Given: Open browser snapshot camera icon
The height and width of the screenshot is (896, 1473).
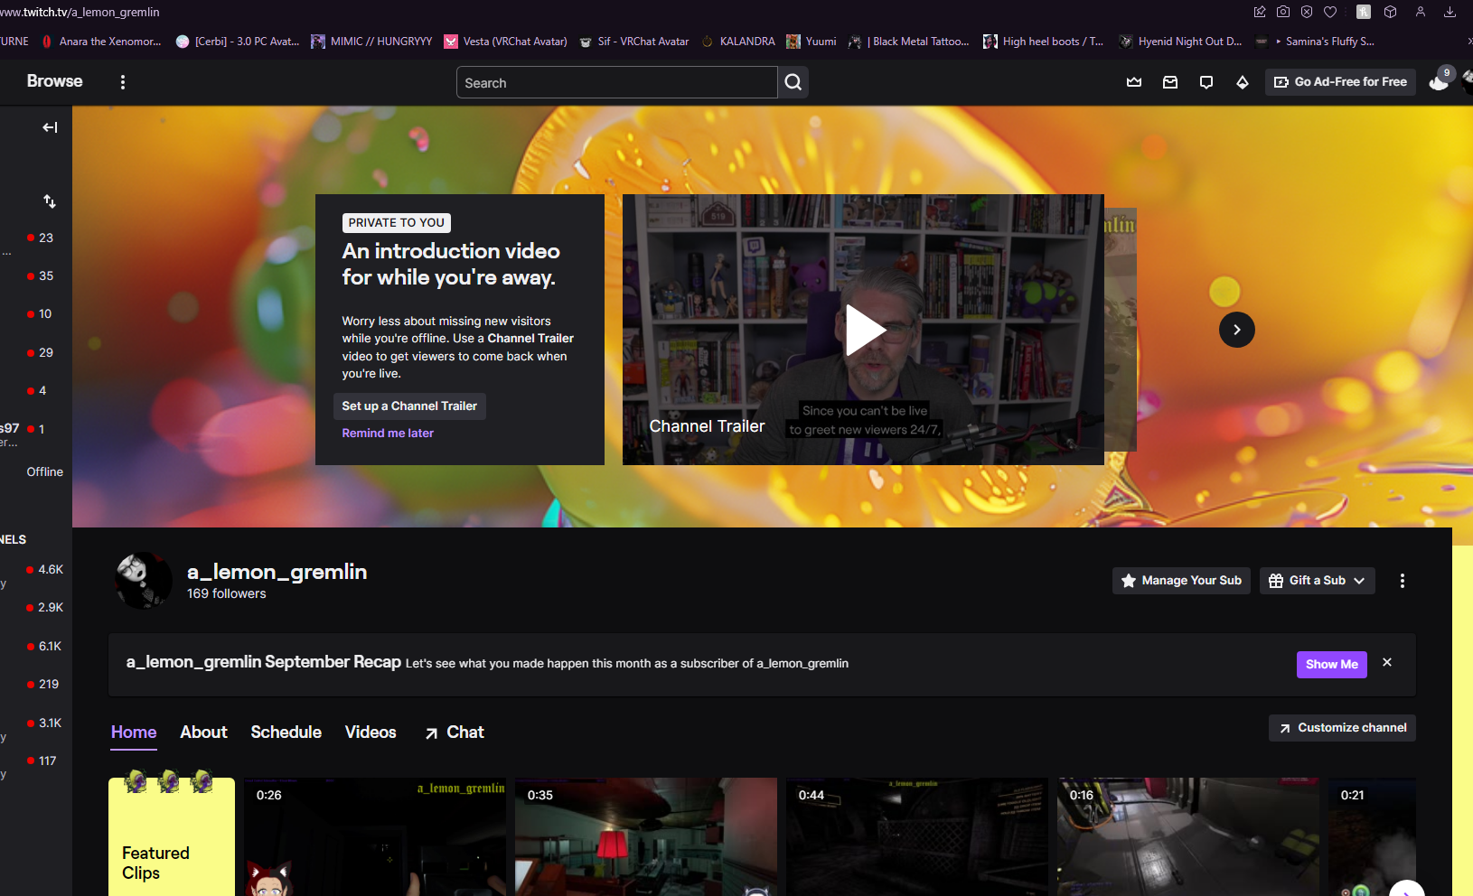Looking at the screenshot, I should [1283, 12].
